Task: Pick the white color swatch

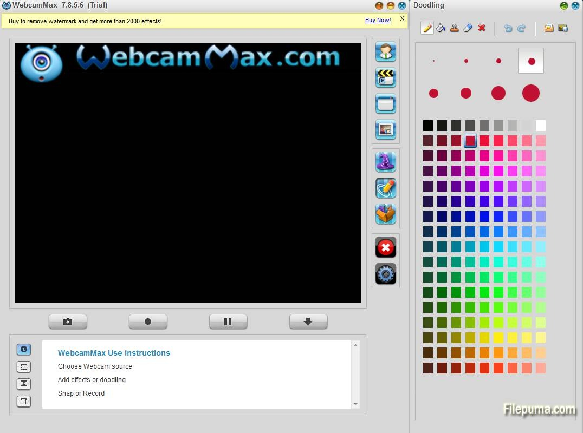Action: [541, 126]
